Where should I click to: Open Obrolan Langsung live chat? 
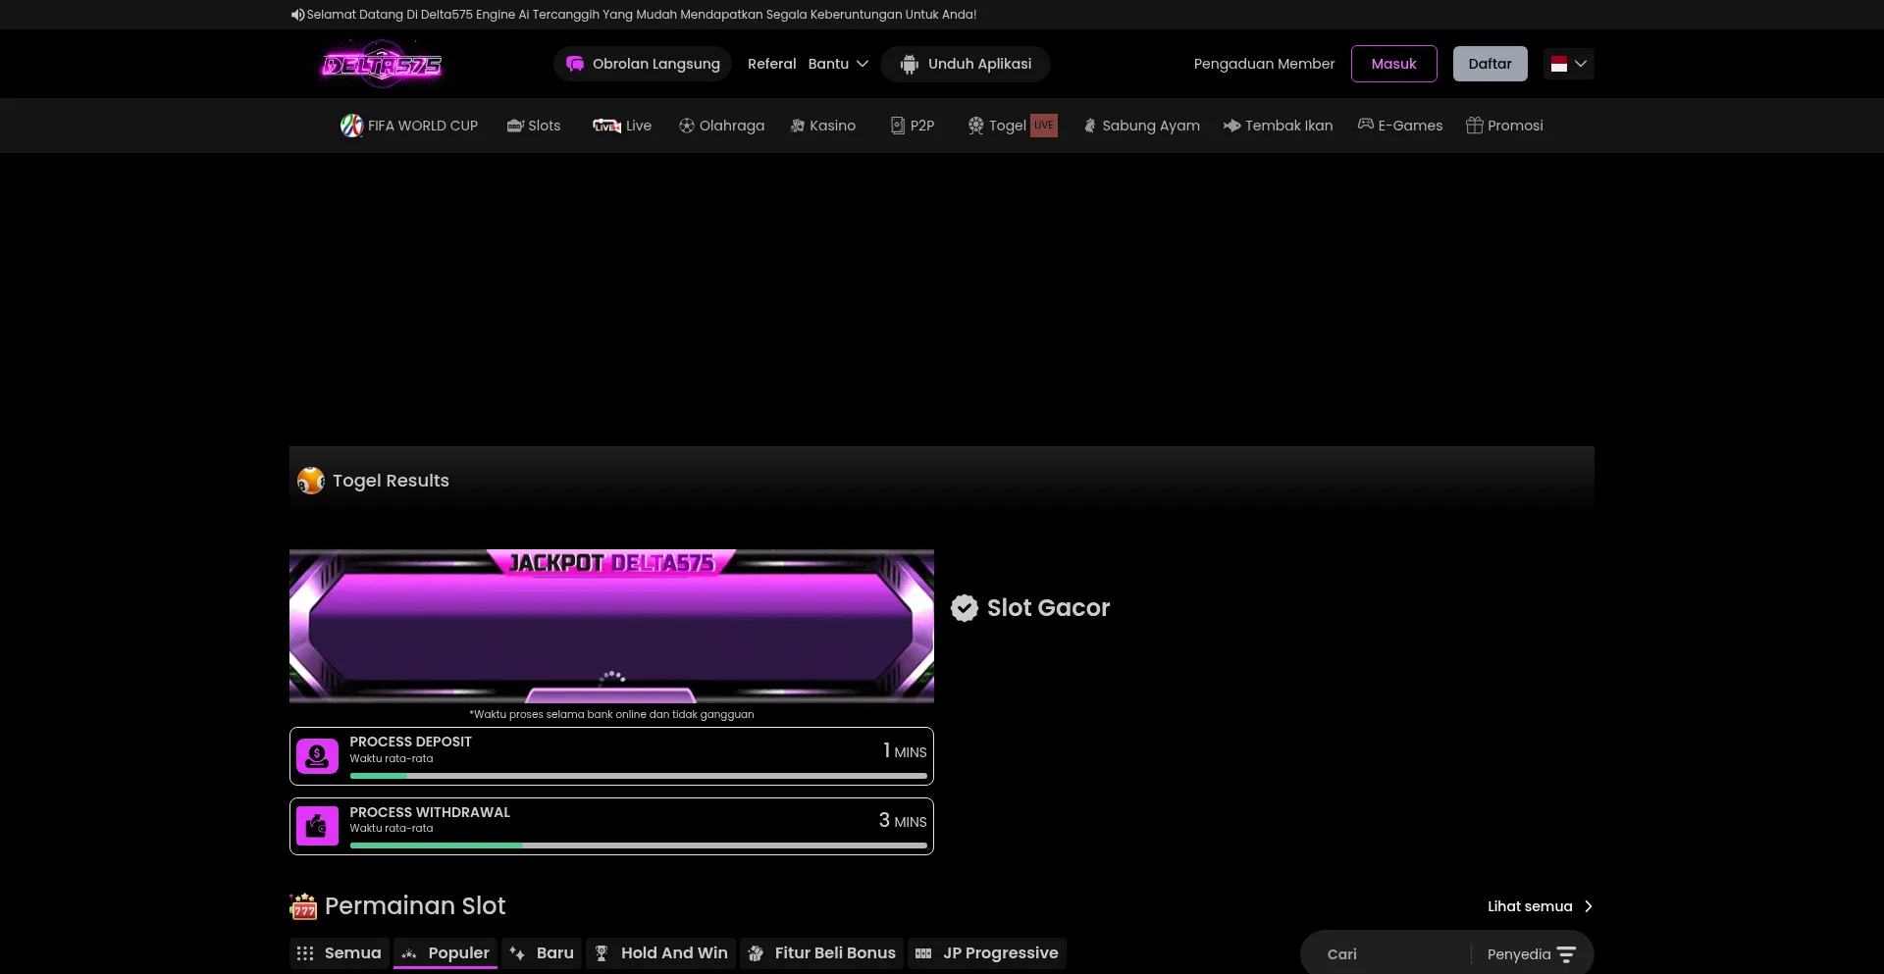pos(643,64)
